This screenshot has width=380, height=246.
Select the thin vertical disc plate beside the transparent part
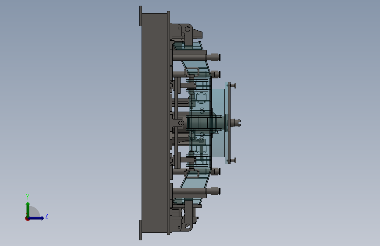coord(229,123)
